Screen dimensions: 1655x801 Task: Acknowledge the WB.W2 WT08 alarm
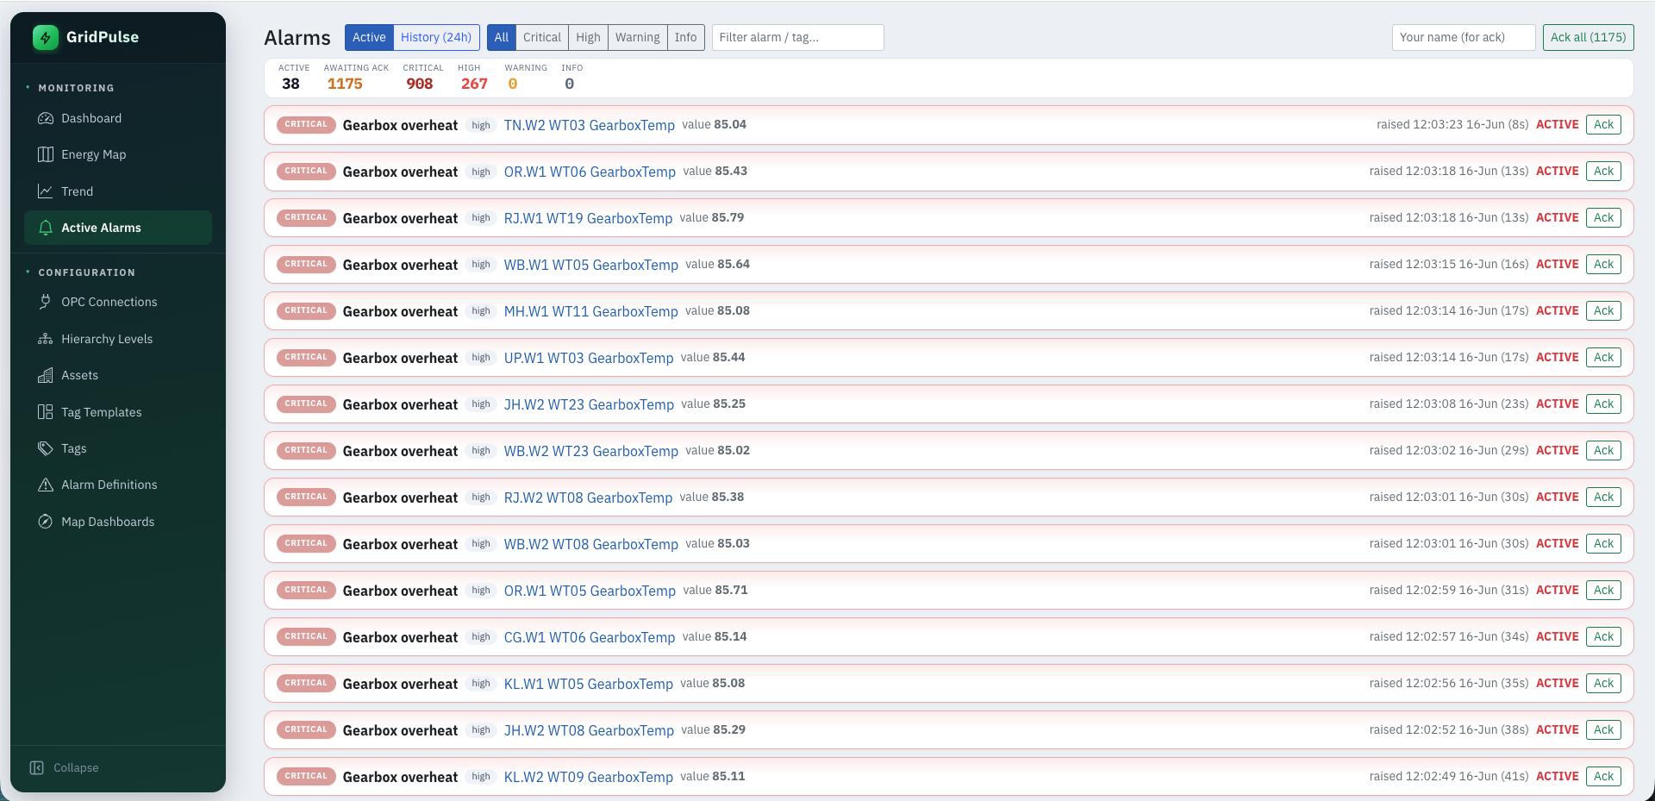(x=1603, y=544)
